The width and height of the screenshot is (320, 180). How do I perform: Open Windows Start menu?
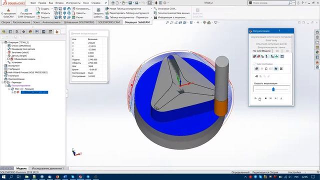click(x=3, y=177)
